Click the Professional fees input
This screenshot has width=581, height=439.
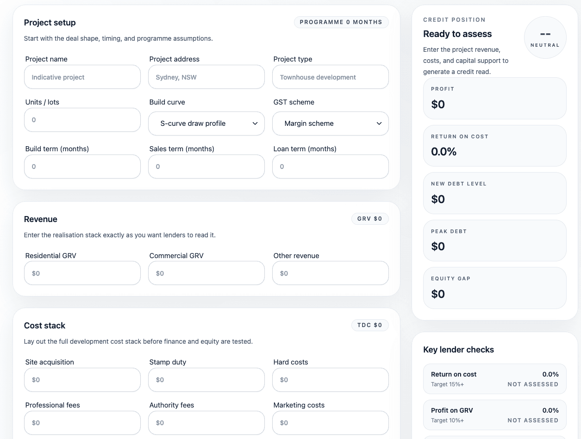82,423
